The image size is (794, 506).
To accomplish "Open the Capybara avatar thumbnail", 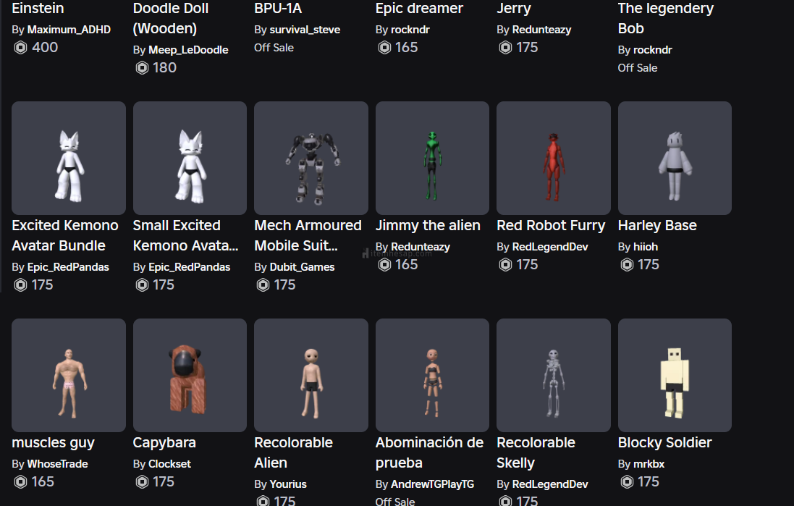I will pos(190,375).
